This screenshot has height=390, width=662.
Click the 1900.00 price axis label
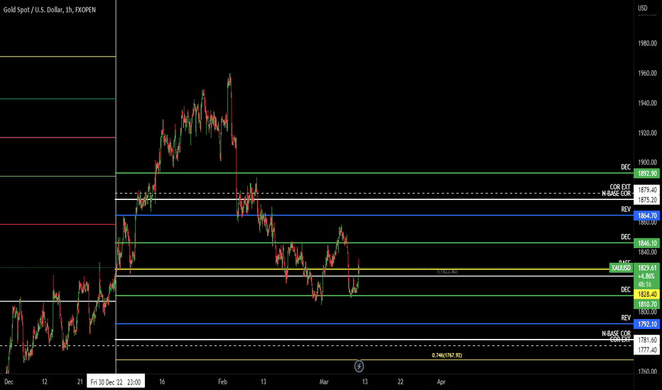(x=647, y=162)
